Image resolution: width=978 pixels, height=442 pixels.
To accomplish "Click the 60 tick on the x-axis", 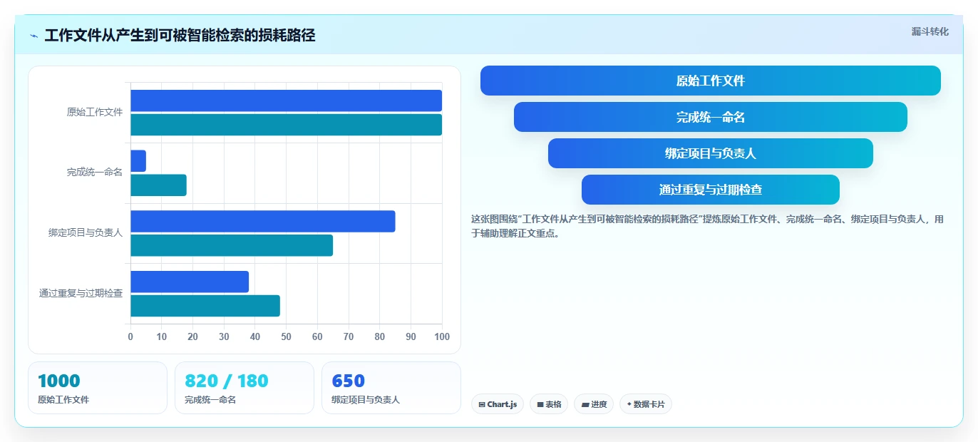I will click(x=317, y=336).
